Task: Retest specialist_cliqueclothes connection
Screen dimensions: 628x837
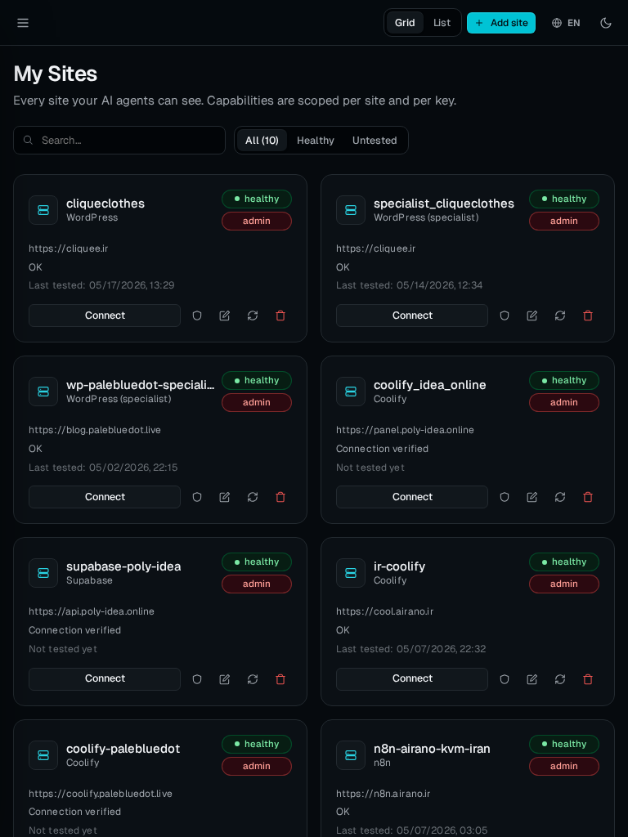Action: tap(560, 316)
